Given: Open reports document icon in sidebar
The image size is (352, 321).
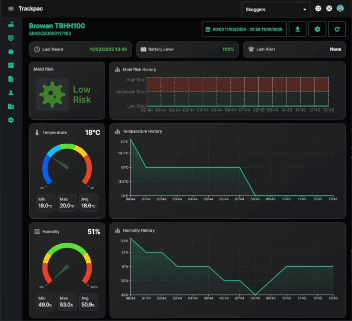Looking at the screenshot, I should pyautogui.click(x=11, y=79).
